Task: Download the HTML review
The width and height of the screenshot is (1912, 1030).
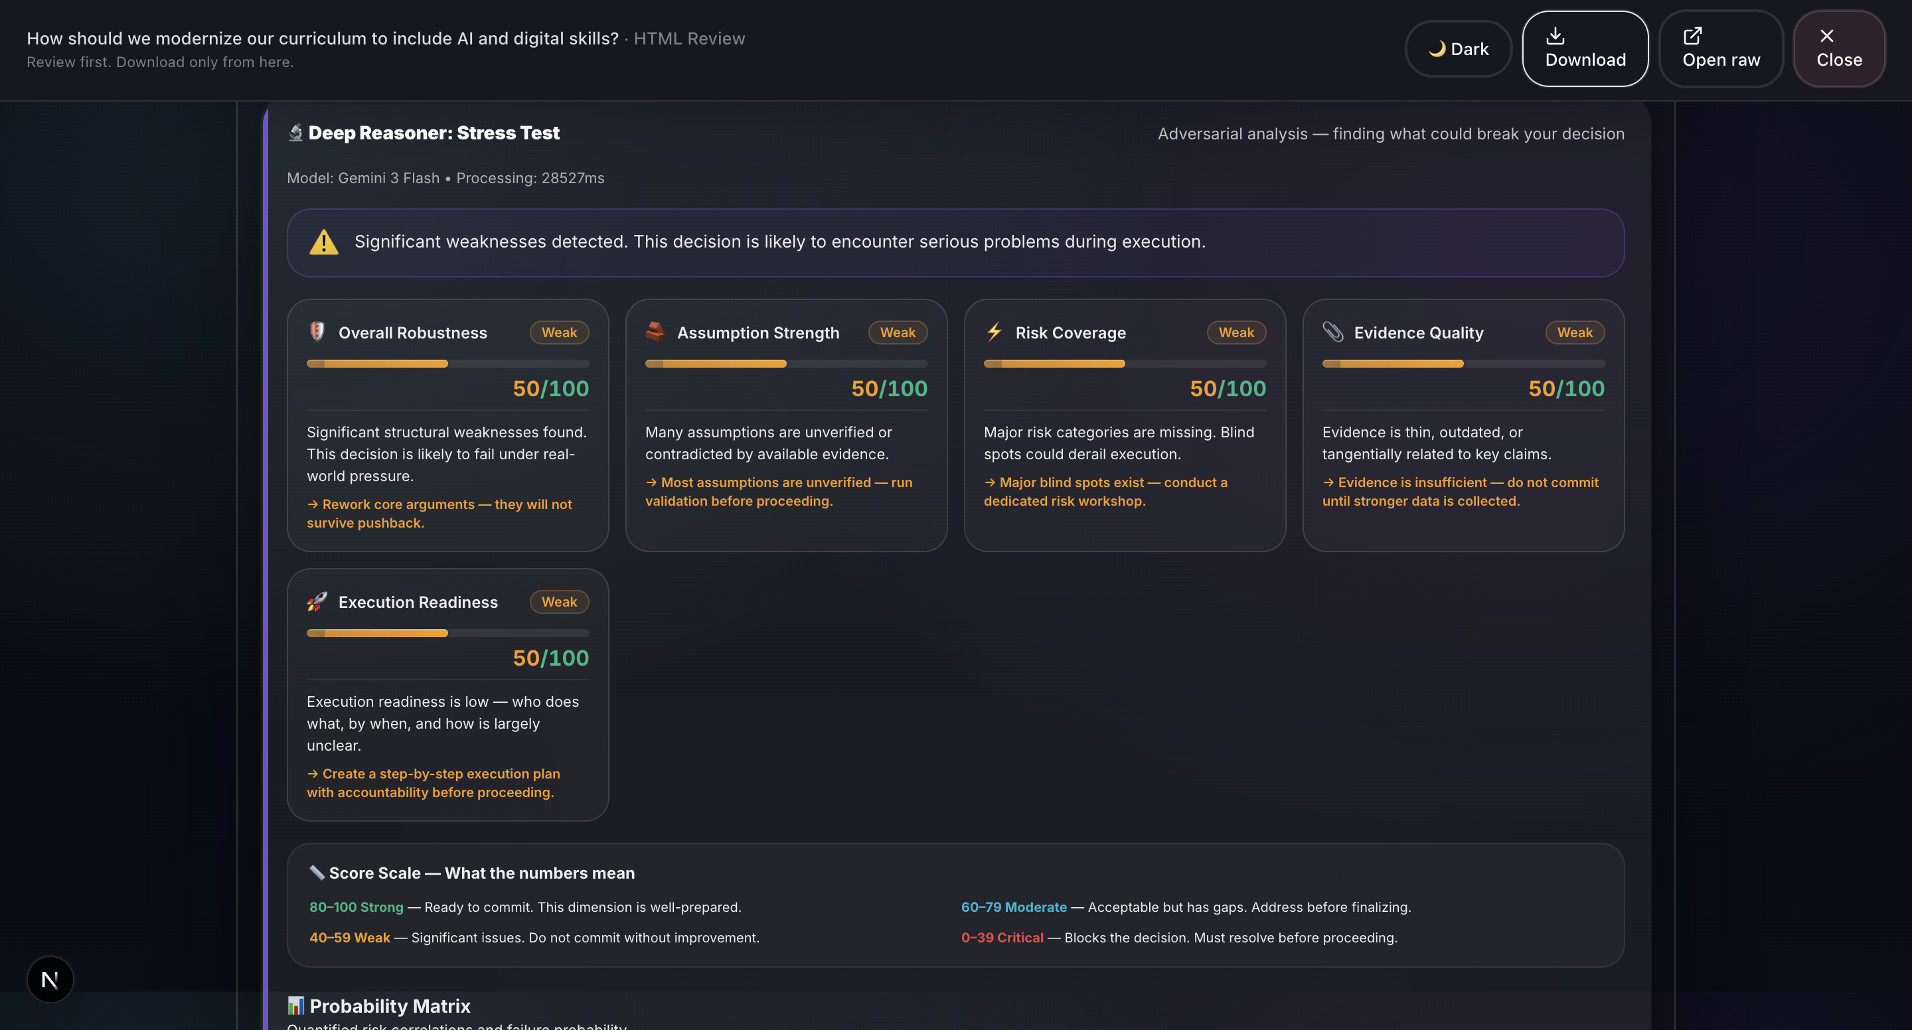Action: (x=1585, y=49)
